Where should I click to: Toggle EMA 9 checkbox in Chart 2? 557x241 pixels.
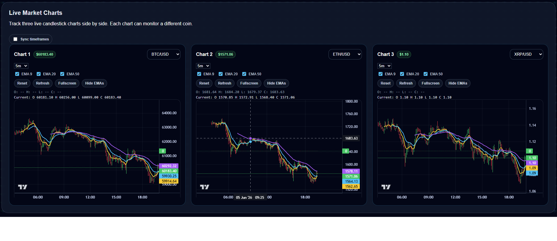pos(199,74)
